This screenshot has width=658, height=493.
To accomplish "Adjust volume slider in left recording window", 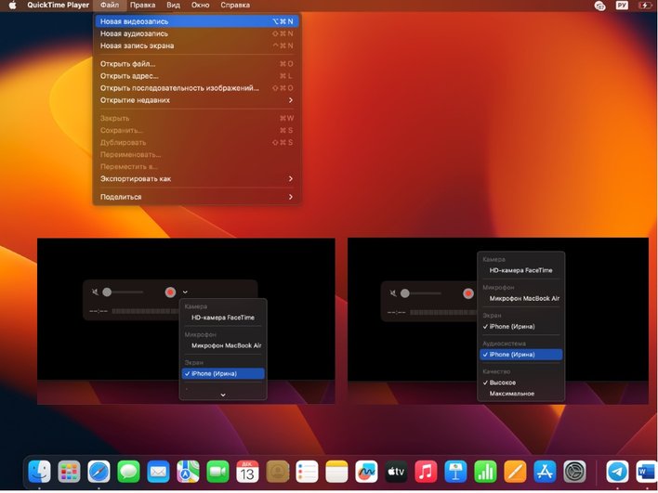I will pos(123,292).
